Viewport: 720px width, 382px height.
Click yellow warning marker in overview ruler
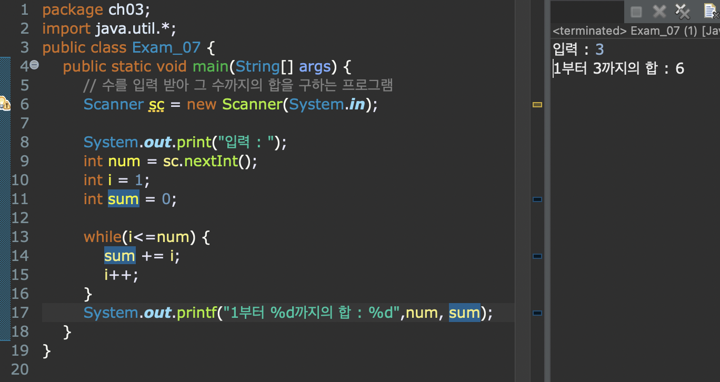tap(537, 105)
